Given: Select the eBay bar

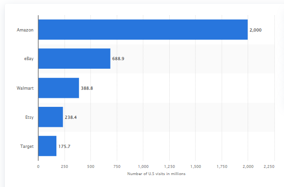Looking at the screenshot, I should 74,59.
